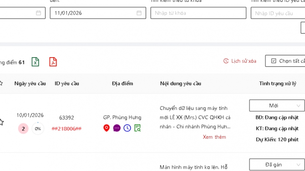
Task: Open Lịch sử xóa history link
Action: click(x=239, y=61)
